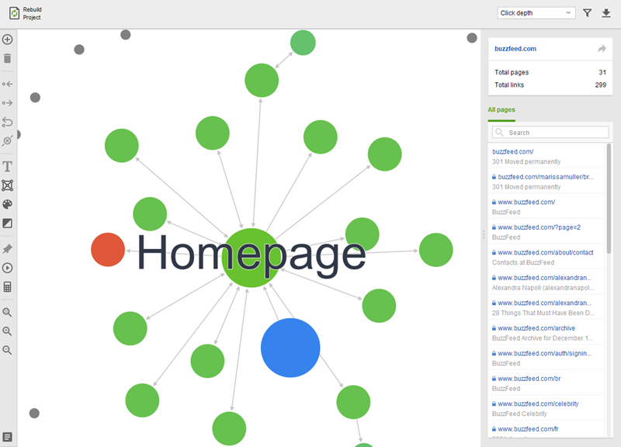This screenshot has height=447, width=621.
Task: Select buzzfeed.com/ 301 page entry
Action: point(546,157)
